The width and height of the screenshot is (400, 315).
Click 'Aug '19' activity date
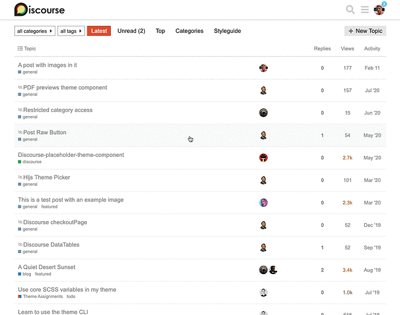[372, 270]
